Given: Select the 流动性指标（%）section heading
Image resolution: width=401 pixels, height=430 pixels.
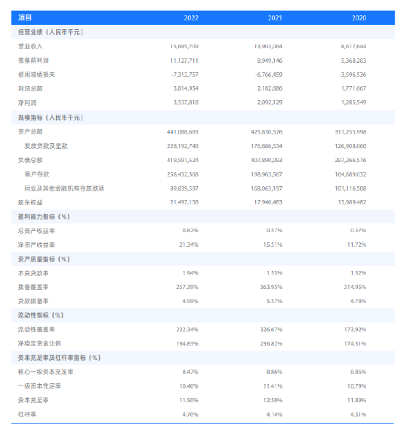Looking at the screenshot, I should [41, 315].
